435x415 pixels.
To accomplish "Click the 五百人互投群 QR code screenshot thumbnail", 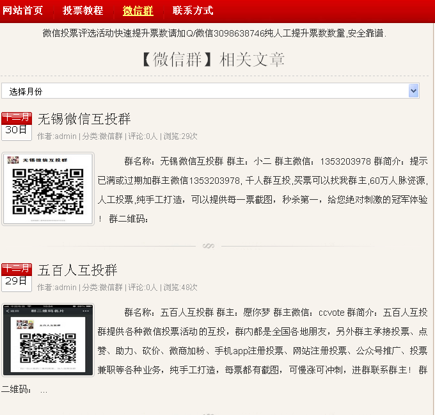I will pyautogui.click(x=48, y=340).
